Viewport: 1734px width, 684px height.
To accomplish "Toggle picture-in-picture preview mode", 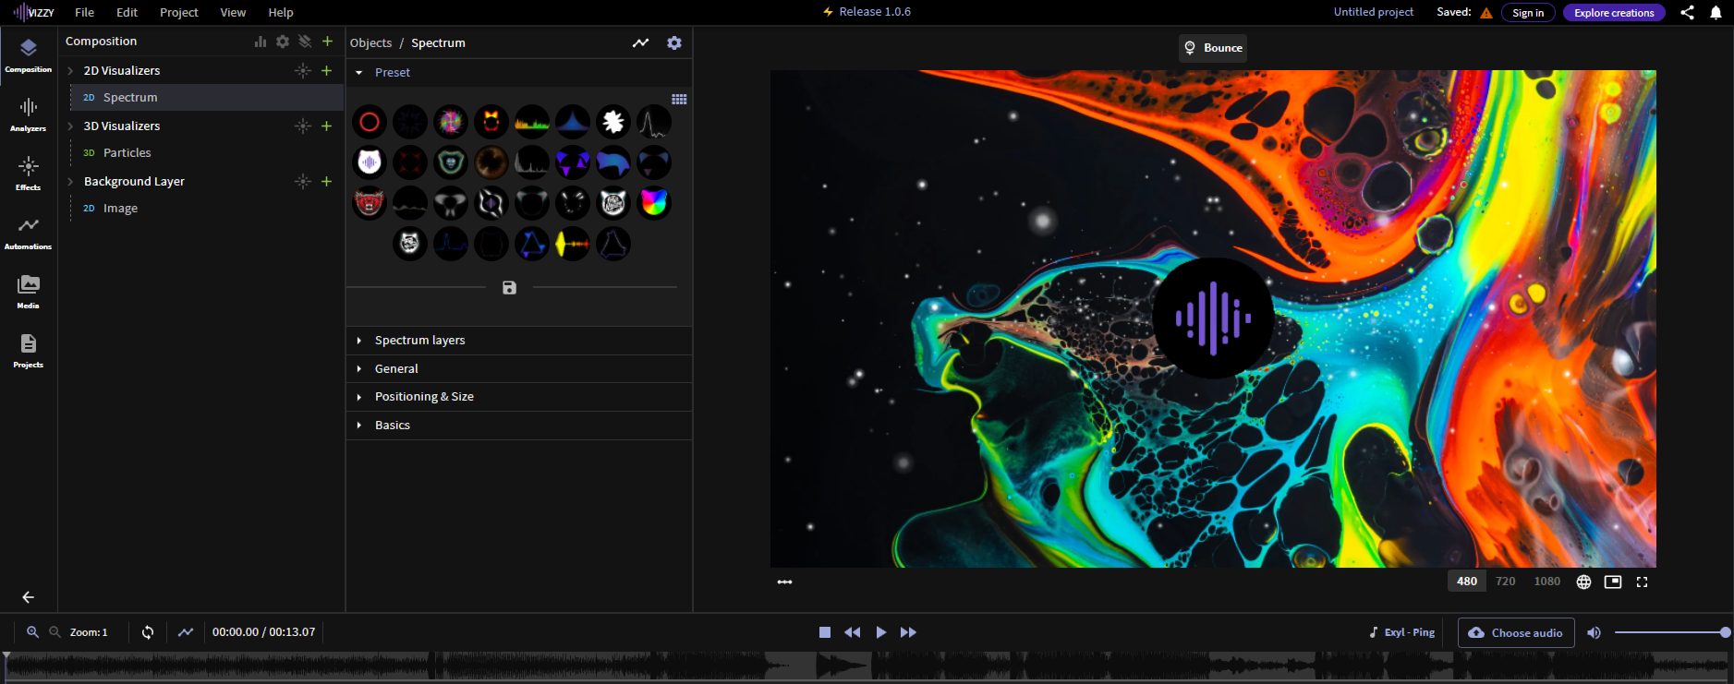I will point(1613,582).
